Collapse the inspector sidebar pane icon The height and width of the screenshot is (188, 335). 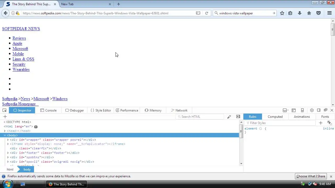[238, 116]
